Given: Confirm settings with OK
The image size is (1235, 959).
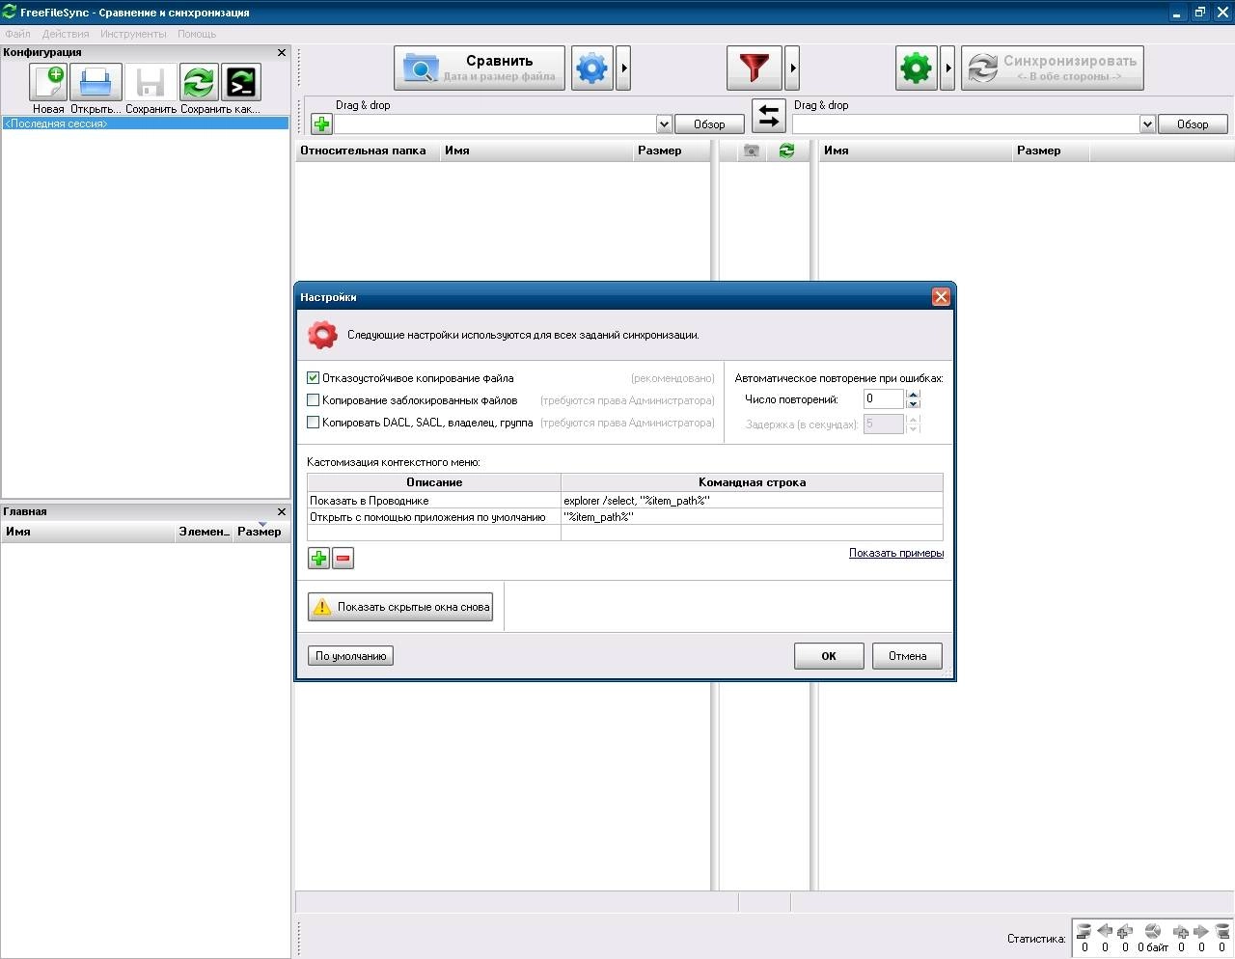Looking at the screenshot, I should 829,656.
